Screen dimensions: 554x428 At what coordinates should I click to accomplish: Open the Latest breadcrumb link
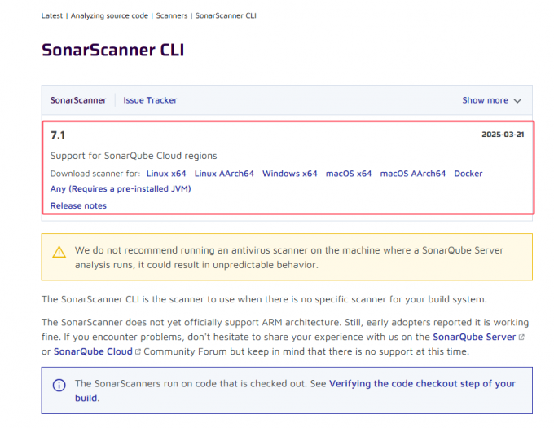(x=51, y=15)
